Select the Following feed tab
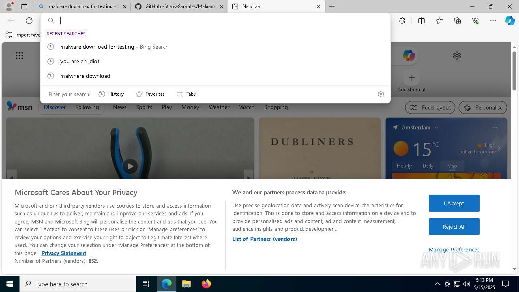The height and width of the screenshot is (292, 519). coord(87,107)
